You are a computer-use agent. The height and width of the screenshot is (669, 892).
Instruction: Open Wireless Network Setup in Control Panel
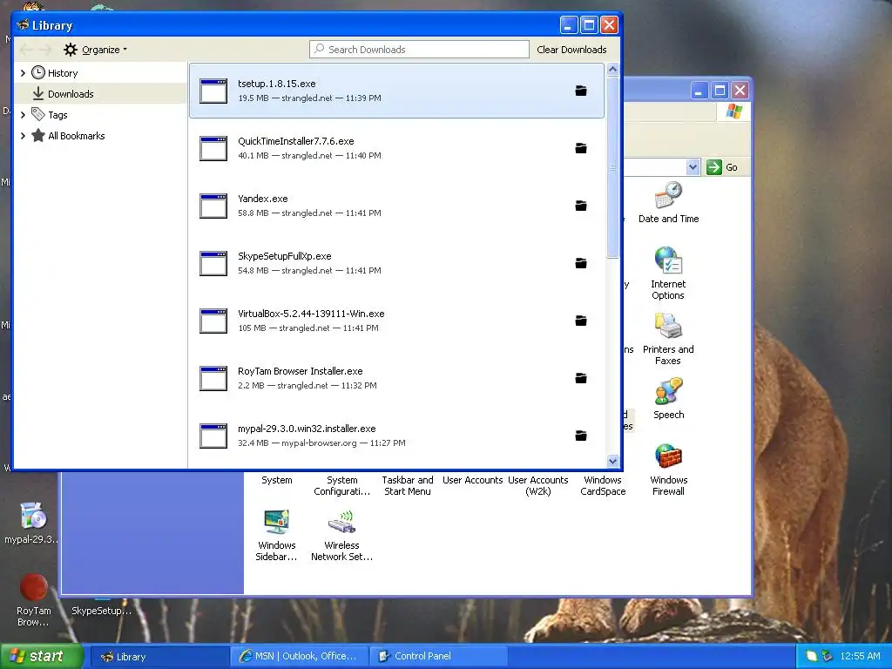coord(341,536)
